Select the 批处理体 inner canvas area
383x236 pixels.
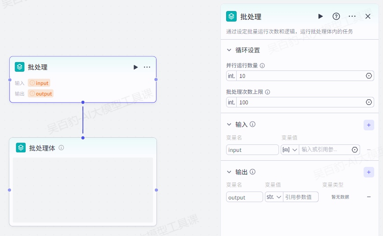(83, 190)
